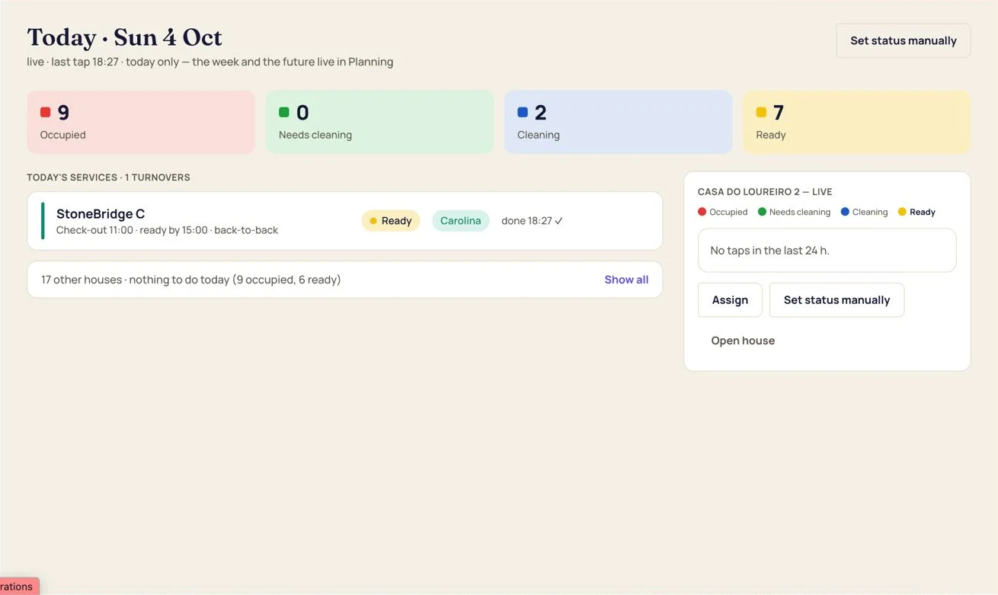Click the live last tap 18:27 subtitle
This screenshot has width=998, height=595.
(210, 62)
